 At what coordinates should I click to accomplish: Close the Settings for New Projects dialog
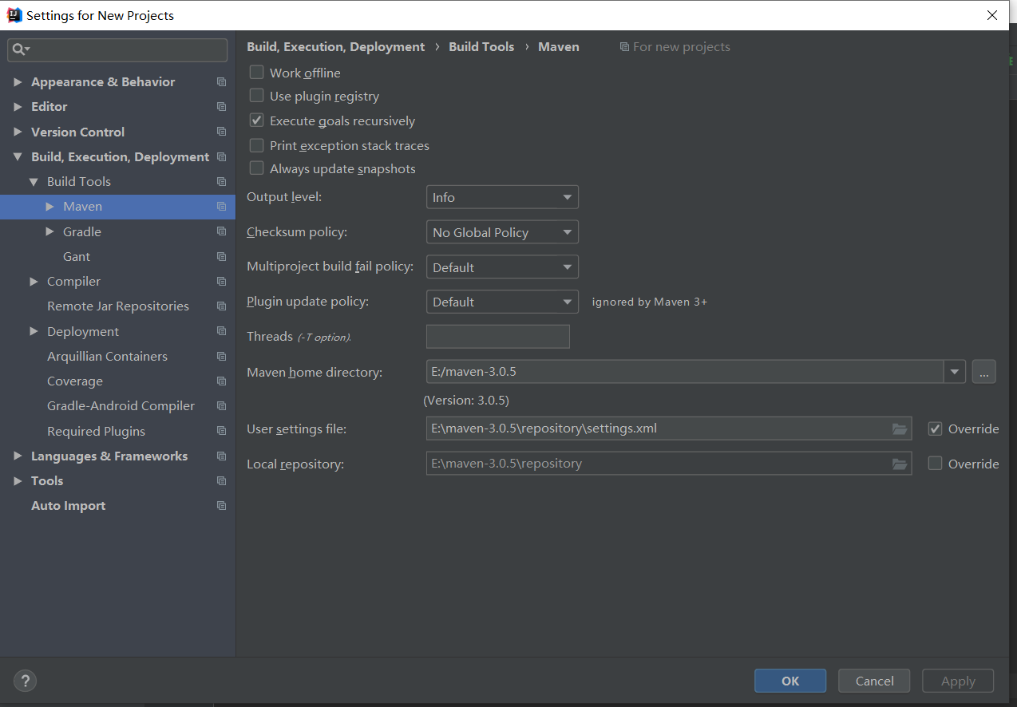click(992, 15)
